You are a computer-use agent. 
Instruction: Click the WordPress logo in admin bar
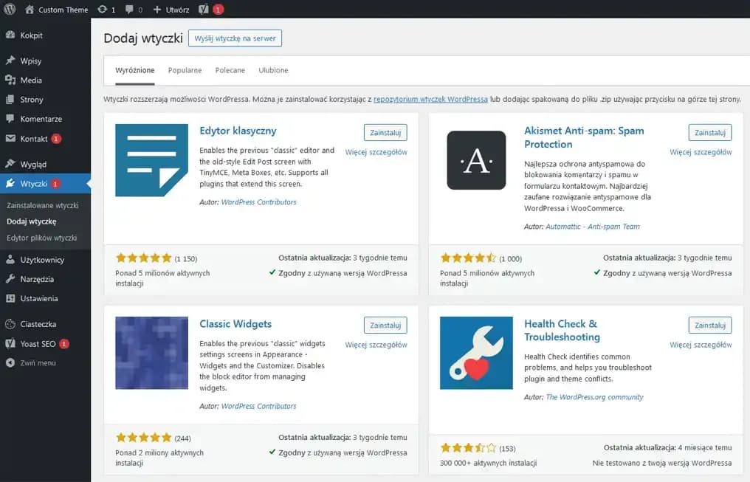10,10
